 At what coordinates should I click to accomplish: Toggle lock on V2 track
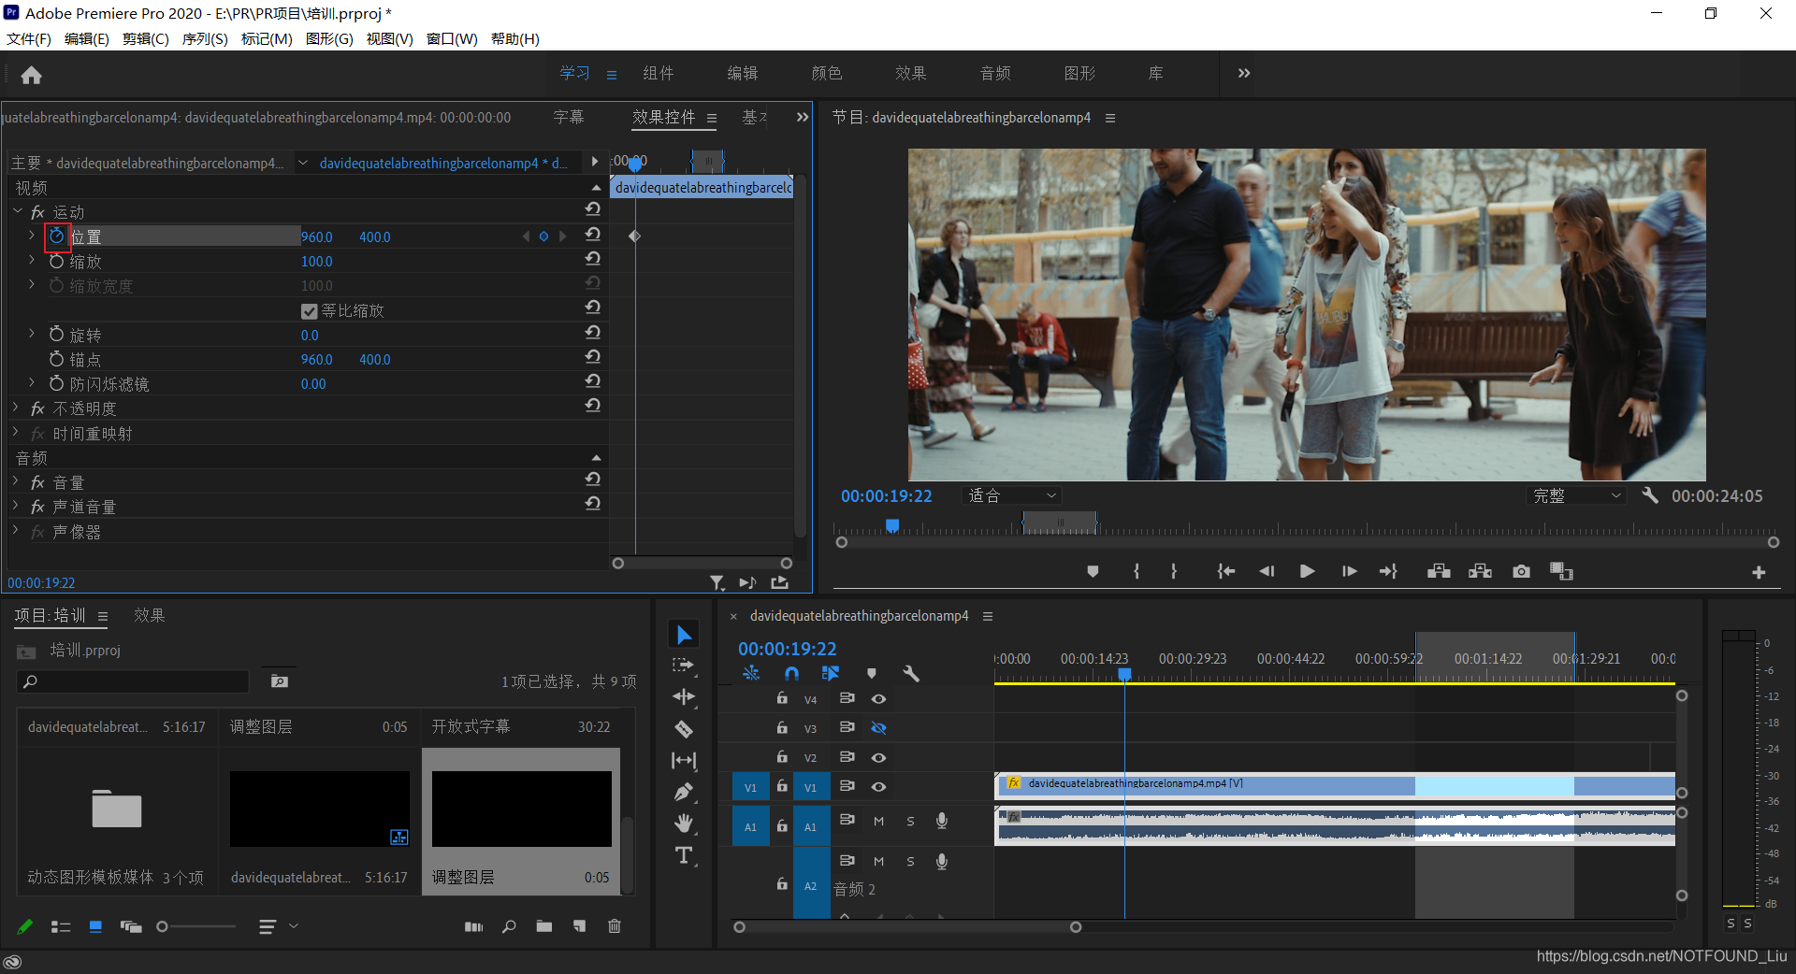782,756
